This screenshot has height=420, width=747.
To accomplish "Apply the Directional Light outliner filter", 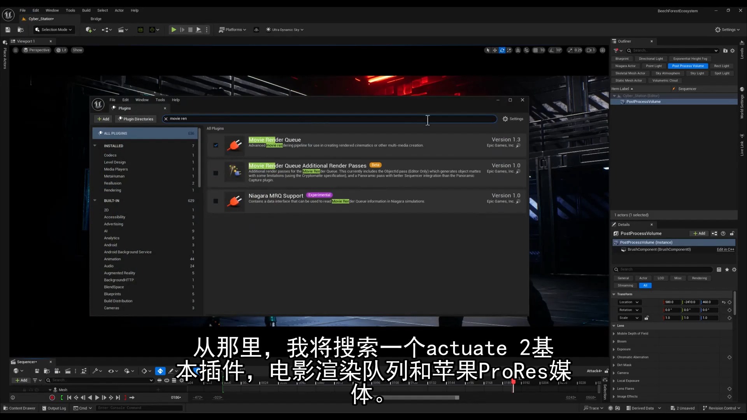I will pyautogui.click(x=651, y=59).
